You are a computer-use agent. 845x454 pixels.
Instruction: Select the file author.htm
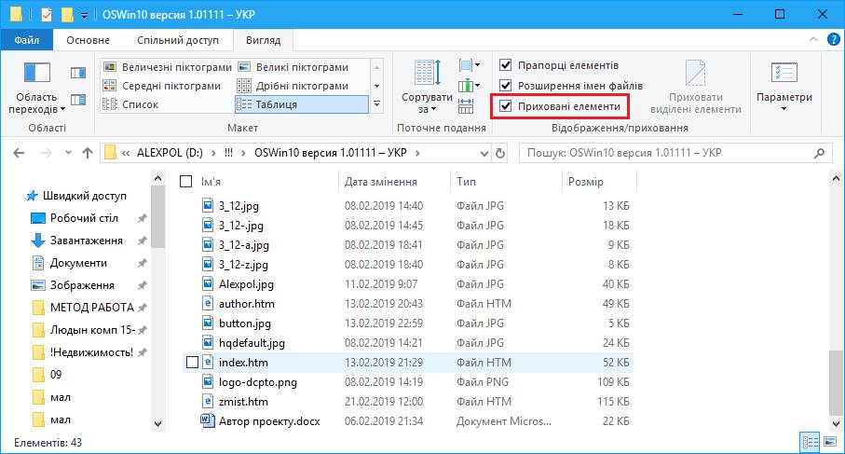[x=246, y=304]
